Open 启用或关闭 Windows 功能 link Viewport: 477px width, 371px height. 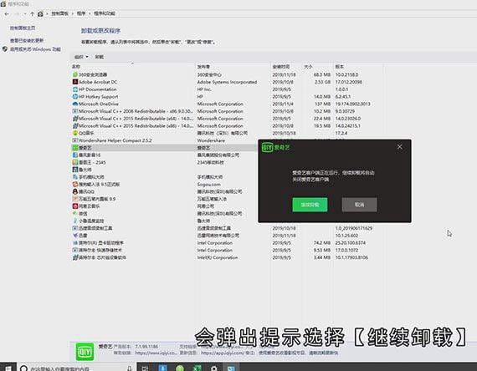point(35,49)
